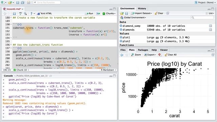Maximize the Console pane
217x122 pixels.
pyautogui.click(x=115, y=76)
